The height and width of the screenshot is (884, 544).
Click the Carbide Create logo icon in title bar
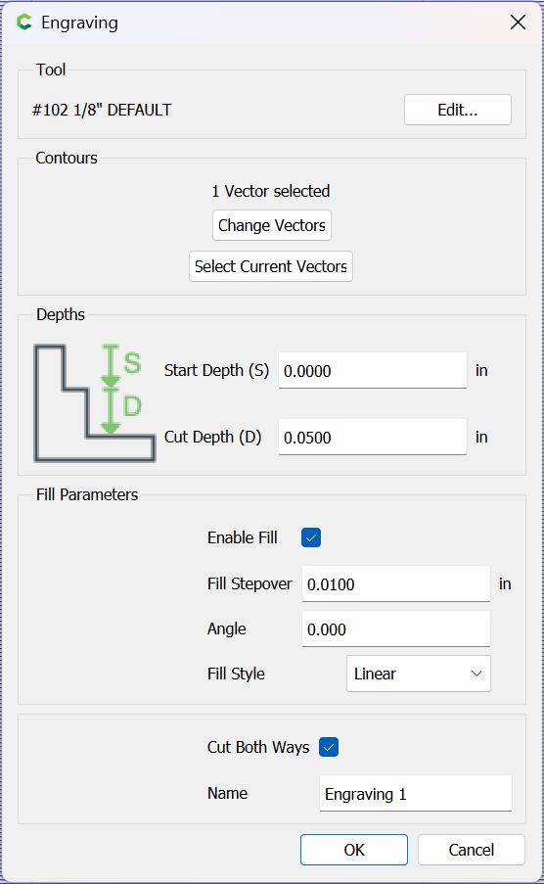[x=24, y=23]
